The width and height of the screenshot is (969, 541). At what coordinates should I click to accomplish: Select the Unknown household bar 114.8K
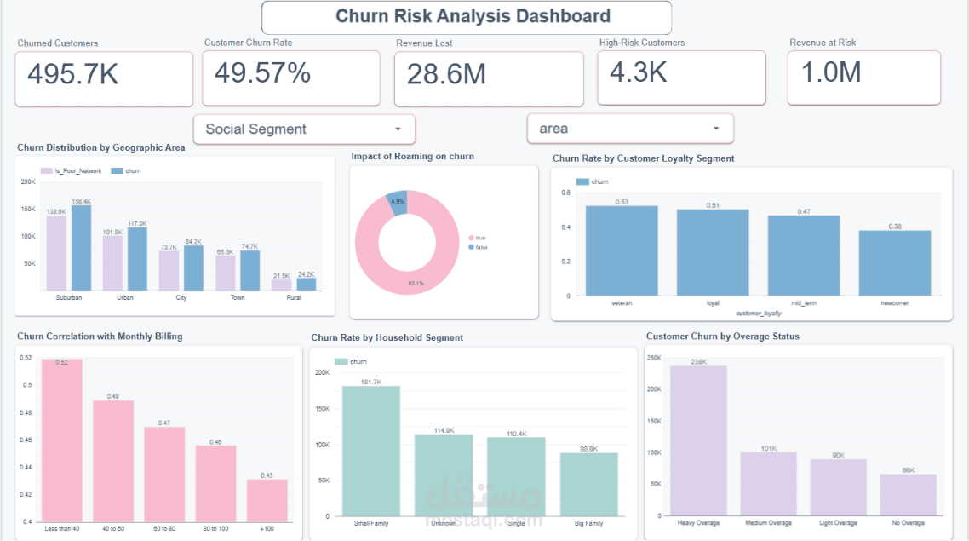pyautogui.click(x=444, y=475)
